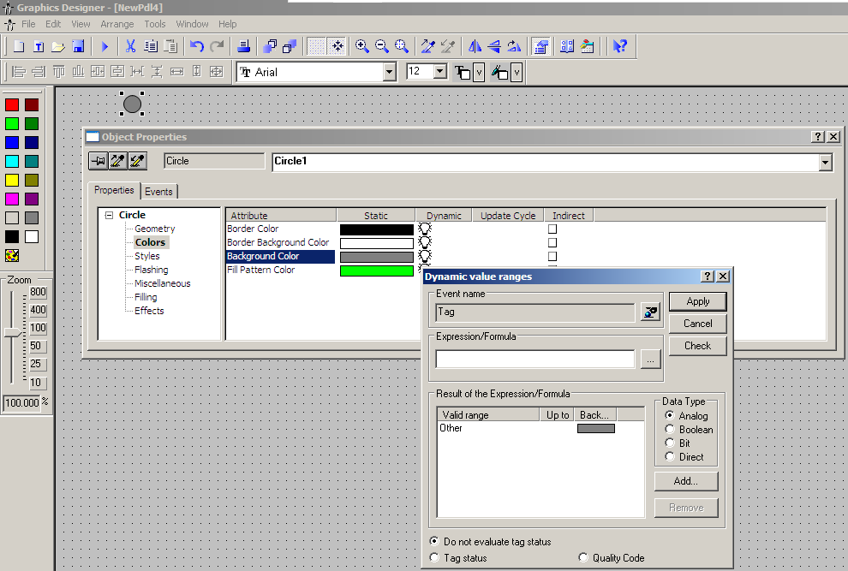This screenshot has width=848, height=571.
Task: Open the Arial font dropdown
Action: (x=390, y=72)
